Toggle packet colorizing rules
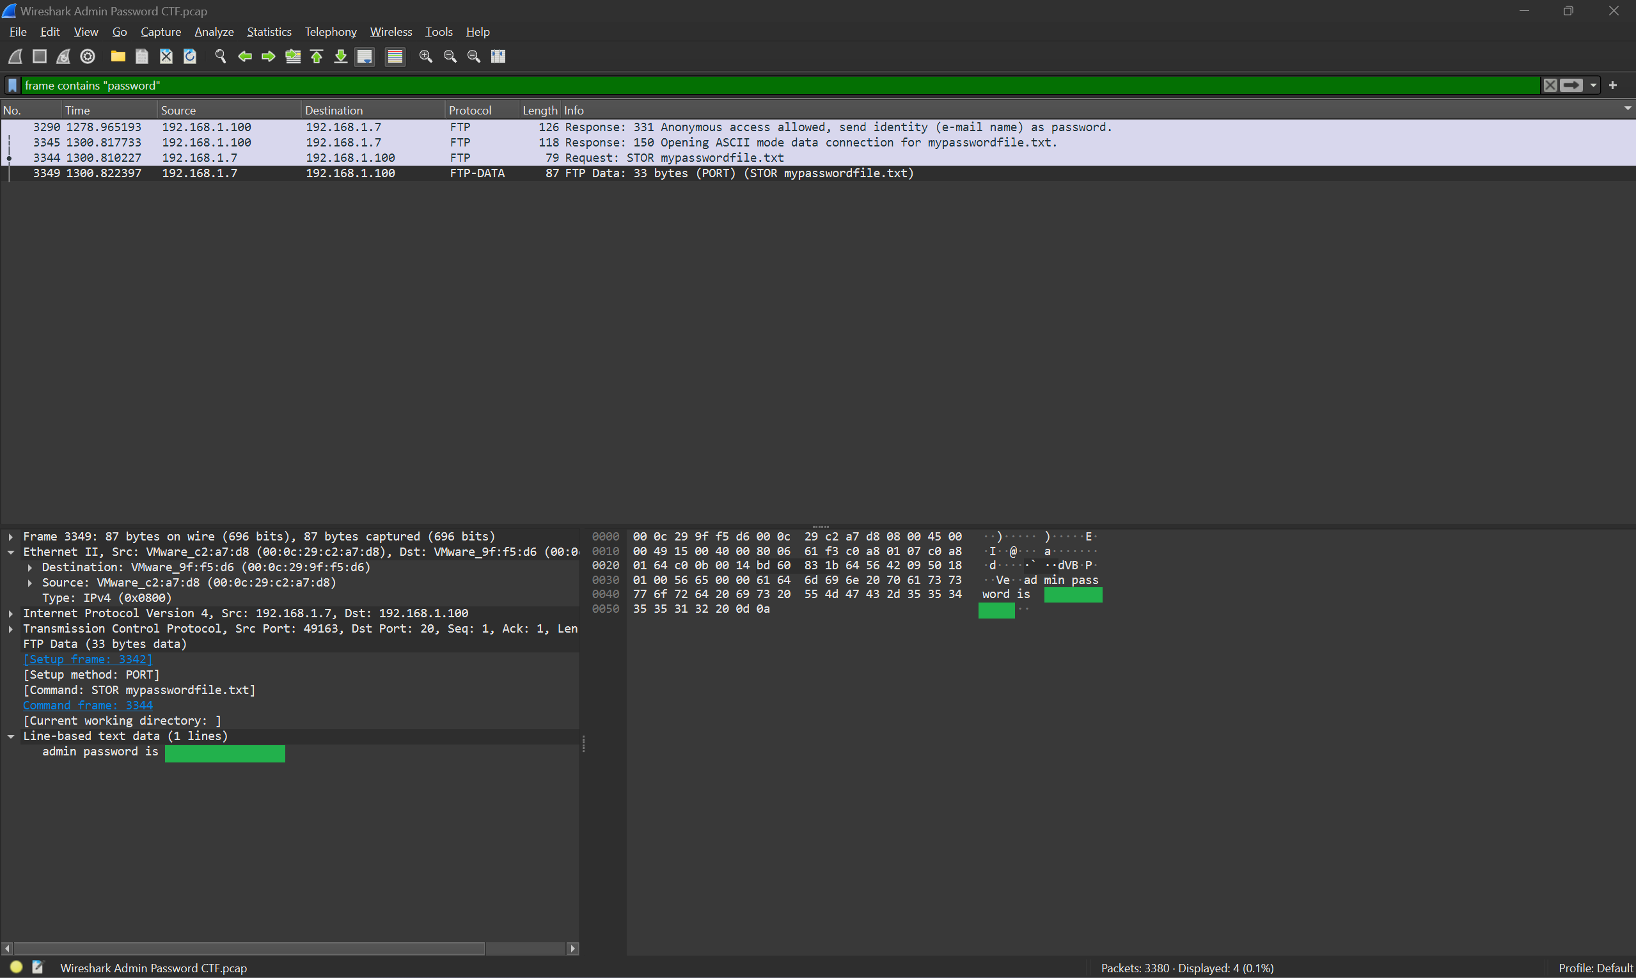 pyautogui.click(x=395, y=57)
